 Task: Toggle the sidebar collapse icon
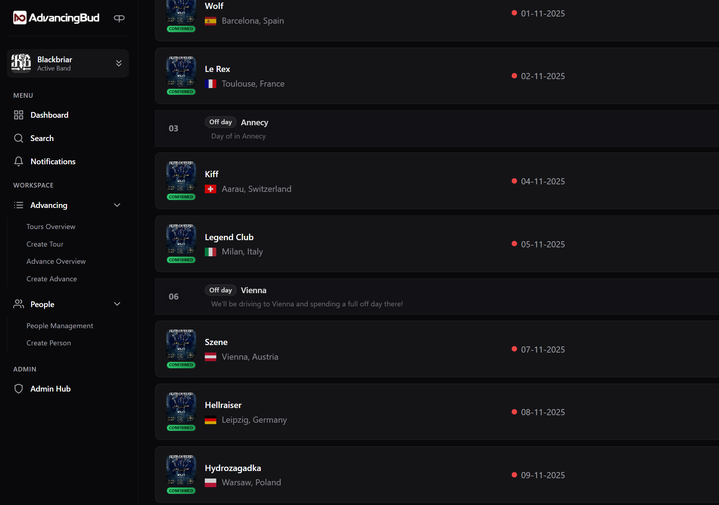click(119, 18)
